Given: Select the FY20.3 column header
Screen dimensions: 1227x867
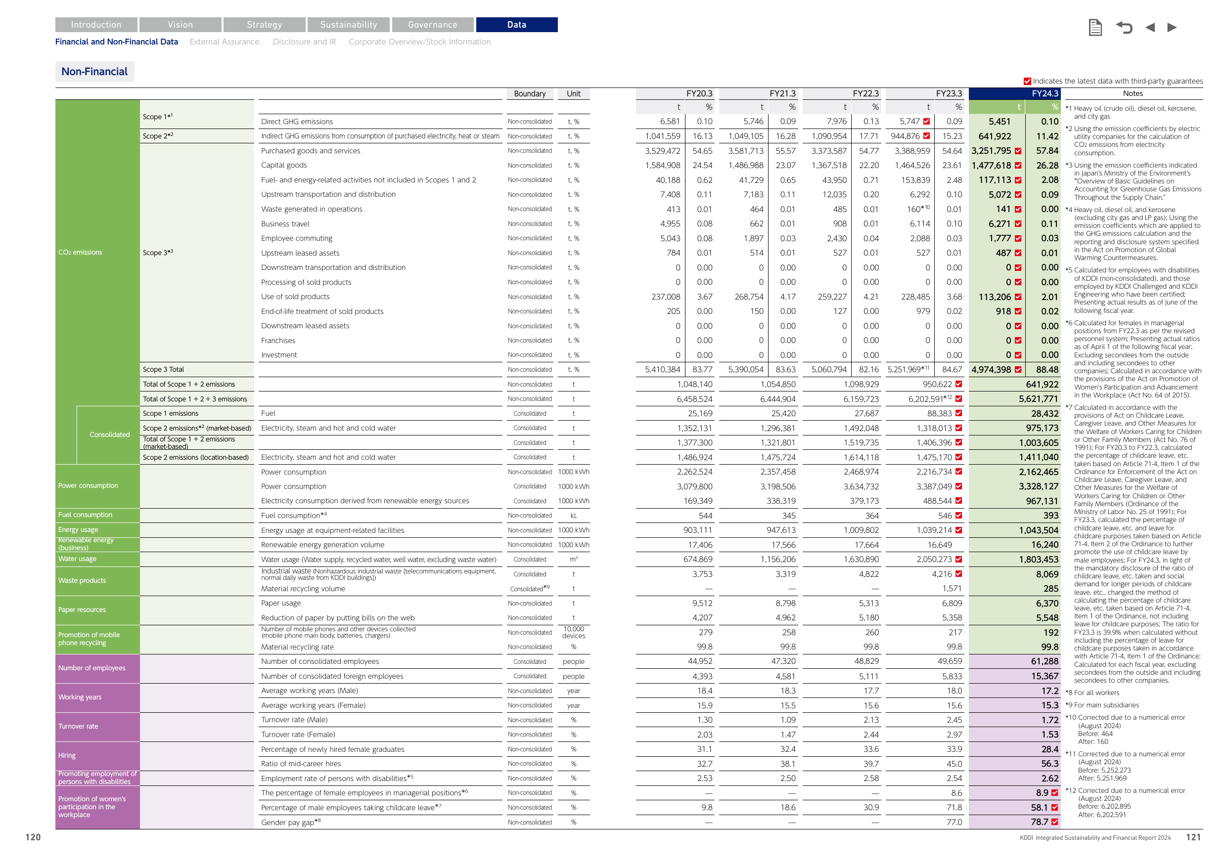Looking at the screenshot, I should (677, 93).
